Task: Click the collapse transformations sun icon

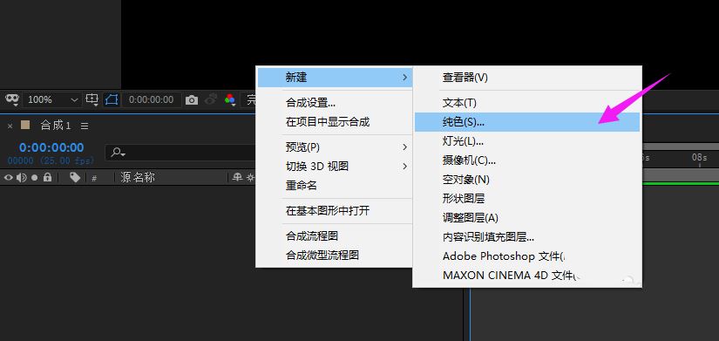Action: pos(250,177)
